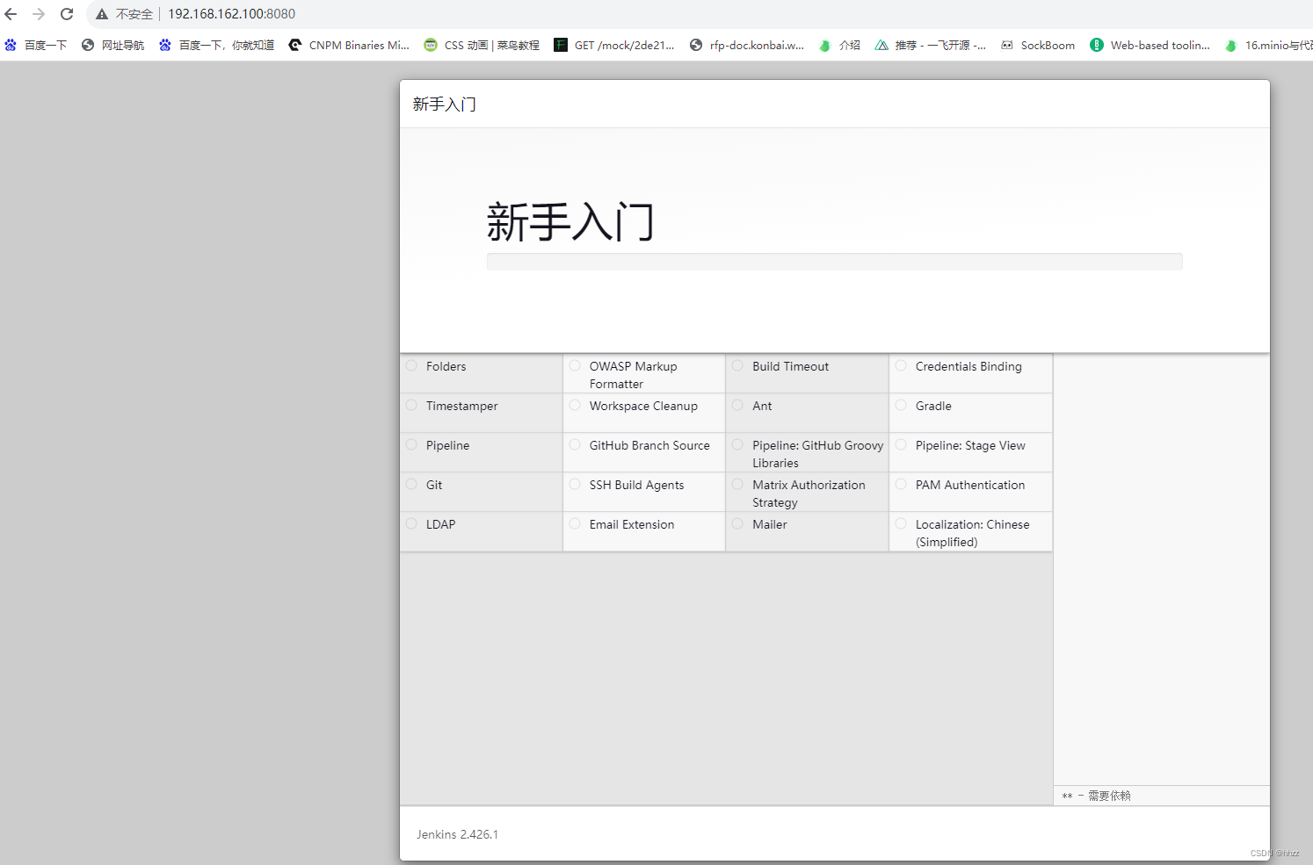Viewport: 1313px width, 865px height.
Task: Click the 'Build Timeout' plugin name
Action: 790,366
